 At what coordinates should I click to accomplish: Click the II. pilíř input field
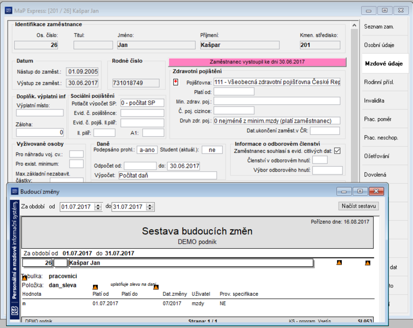[104, 133]
